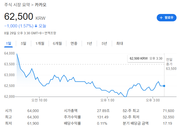Select the 5년 range tab
The height and width of the screenshot is (131, 185).
(x=104, y=43)
